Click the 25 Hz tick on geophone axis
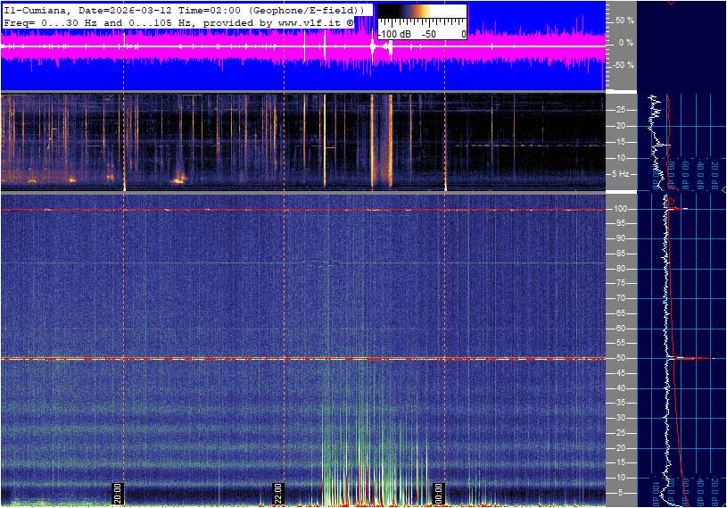Image resolution: width=727 pixels, height=508 pixels. click(623, 110)
